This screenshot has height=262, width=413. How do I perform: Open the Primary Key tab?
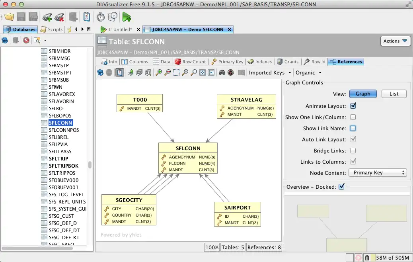[227, 62]
